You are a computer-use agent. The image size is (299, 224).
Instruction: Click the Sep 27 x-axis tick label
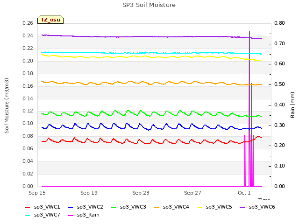click(x=192, y=193)
